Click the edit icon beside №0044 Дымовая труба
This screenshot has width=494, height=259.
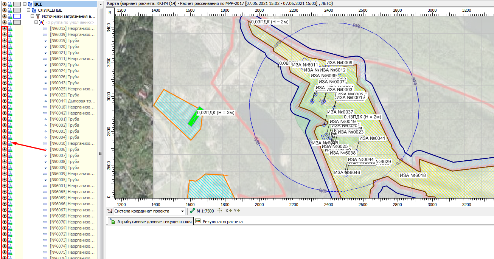pyautogui.click(x=10, y=101)
